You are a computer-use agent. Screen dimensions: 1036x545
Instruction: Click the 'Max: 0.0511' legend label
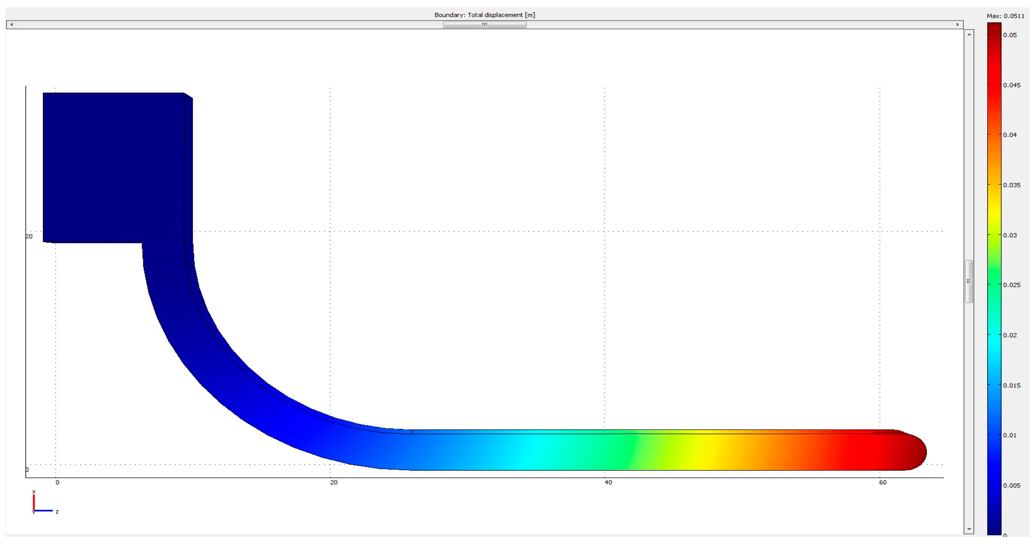[1005, 16]
